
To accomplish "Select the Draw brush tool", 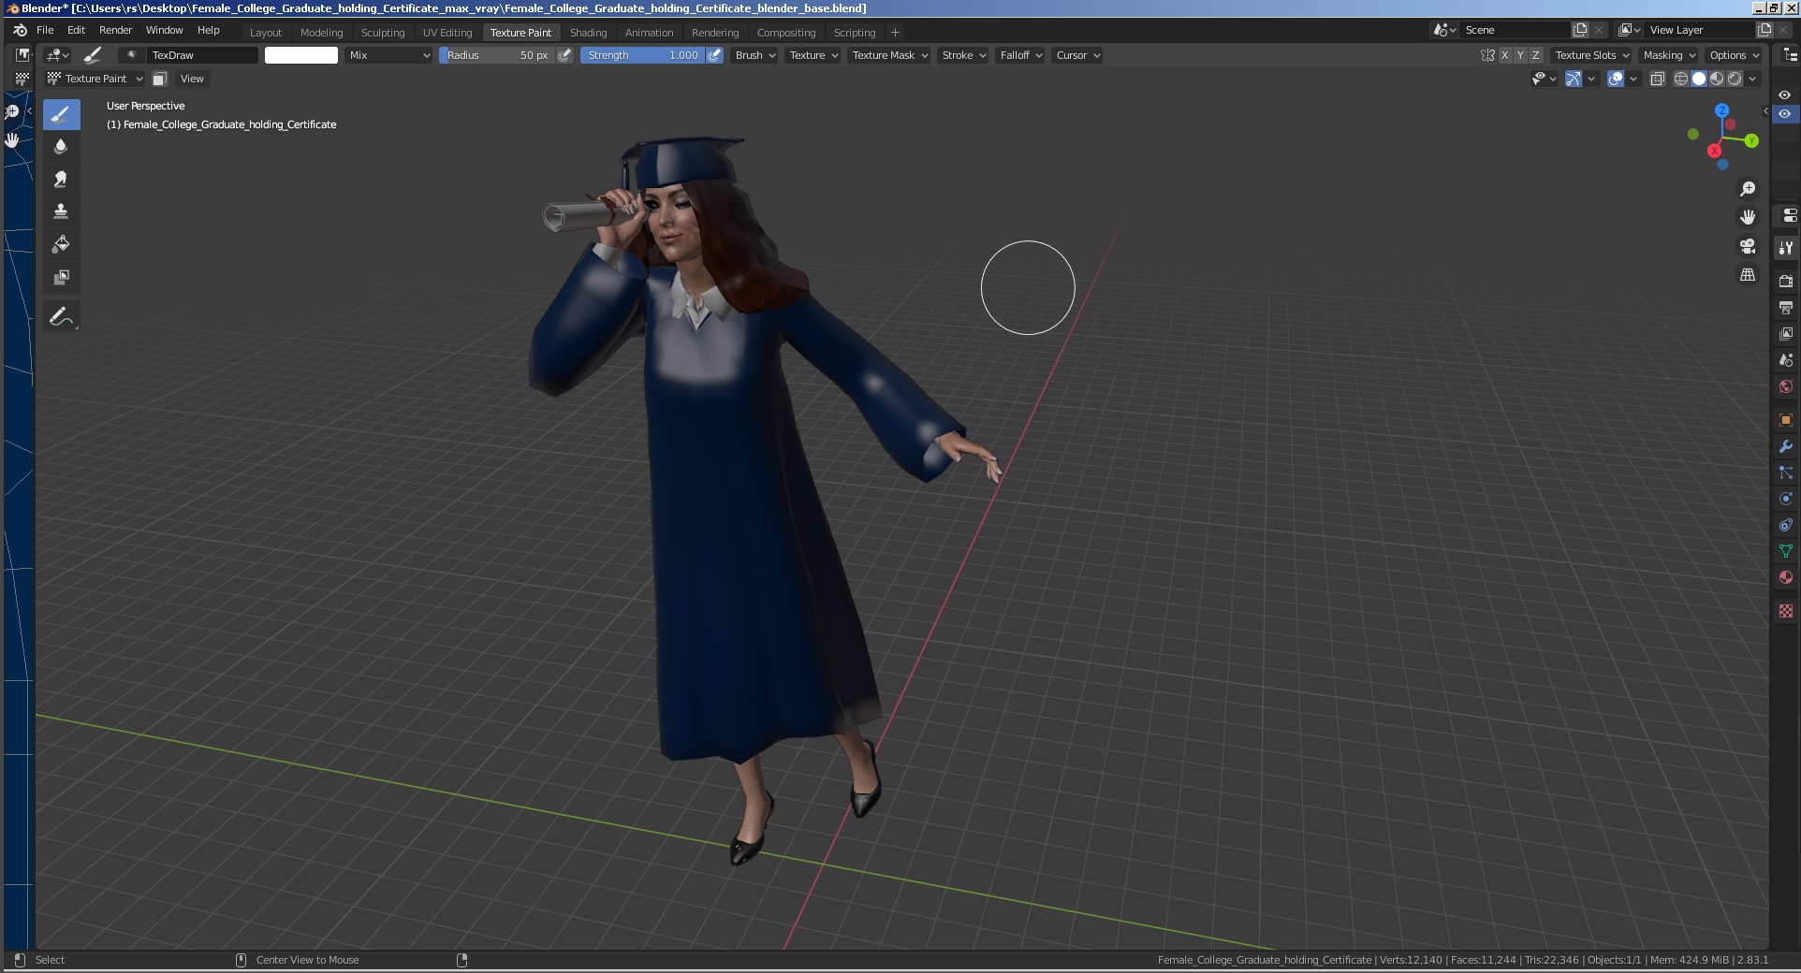I will point(61,115).
